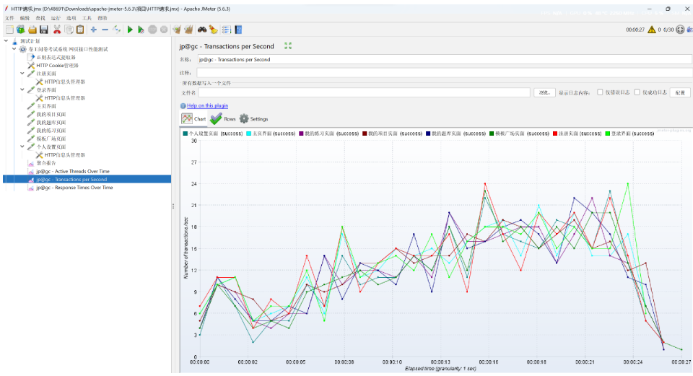Enable the 仅成功日志 checkbox
Viewport: 693px width, 376px height.
(x=637, y=92)
